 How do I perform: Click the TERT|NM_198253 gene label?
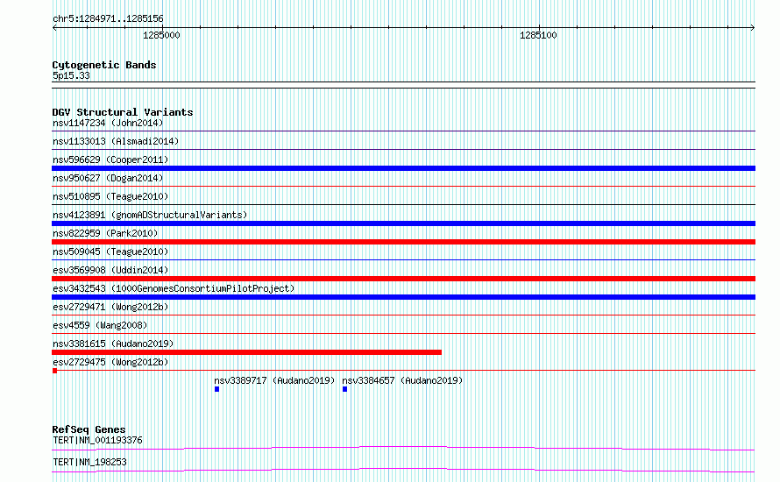89,462
